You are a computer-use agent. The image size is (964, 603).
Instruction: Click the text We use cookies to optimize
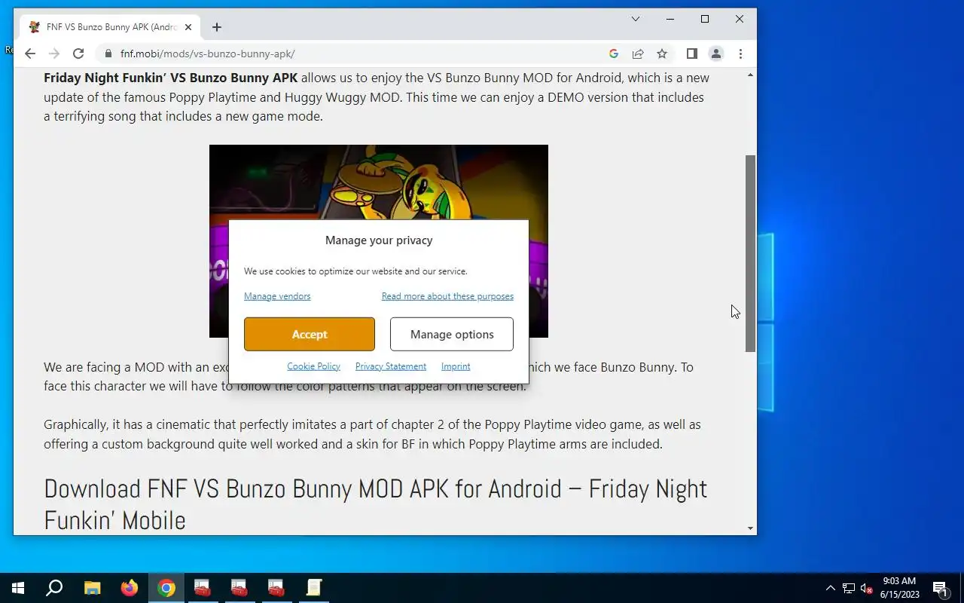pyautogui.click(x=355, y=271)
